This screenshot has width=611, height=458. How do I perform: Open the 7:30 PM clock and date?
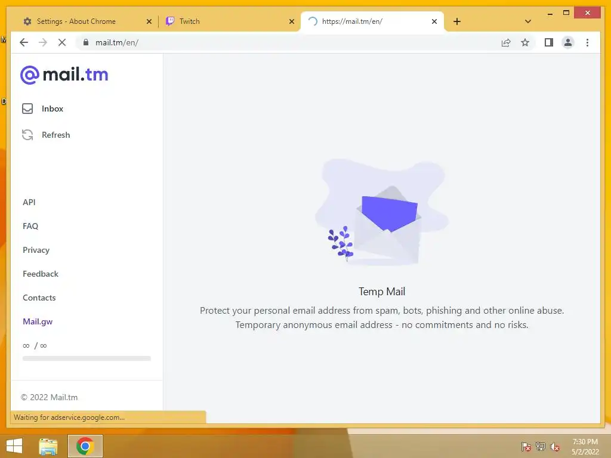585,447
